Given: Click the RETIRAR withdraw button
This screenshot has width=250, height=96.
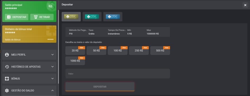Looking at the screenshot, I should [42, 17].
